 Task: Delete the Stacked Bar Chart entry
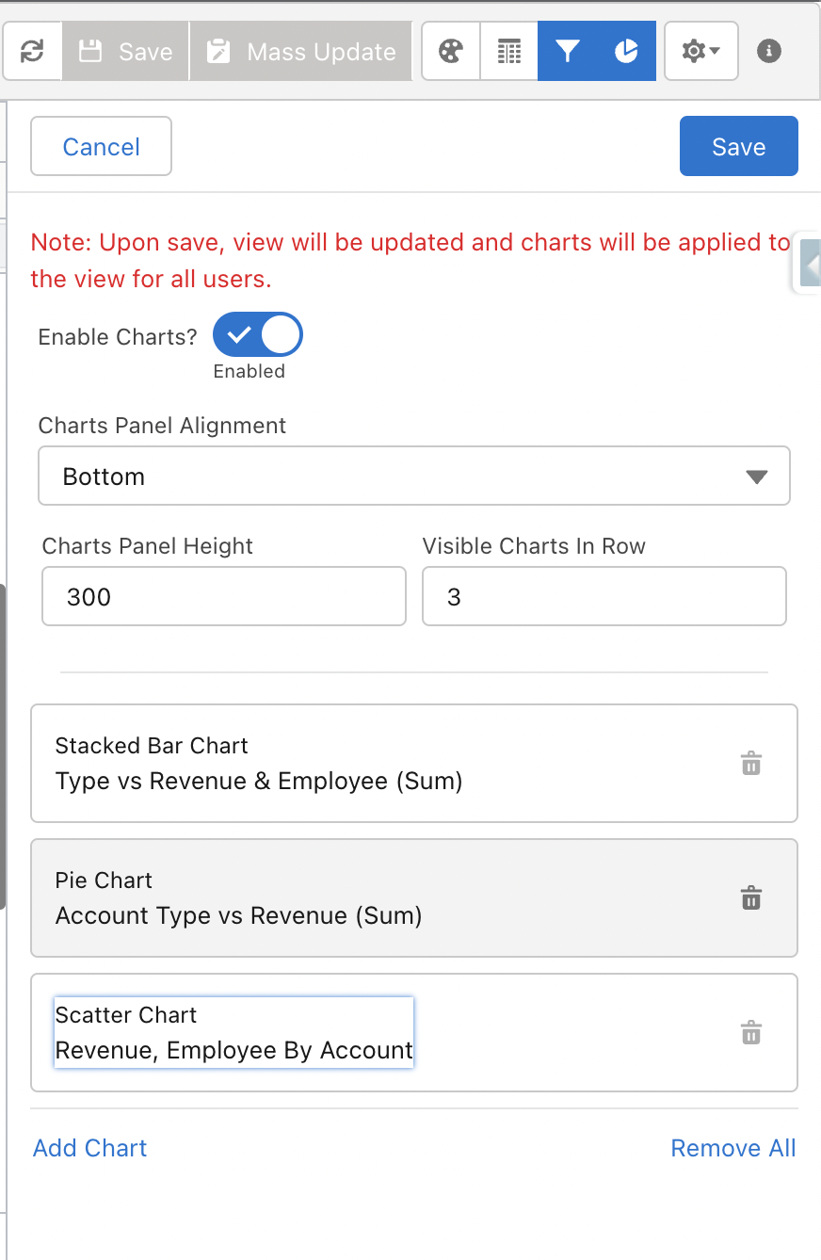(750, 764)
